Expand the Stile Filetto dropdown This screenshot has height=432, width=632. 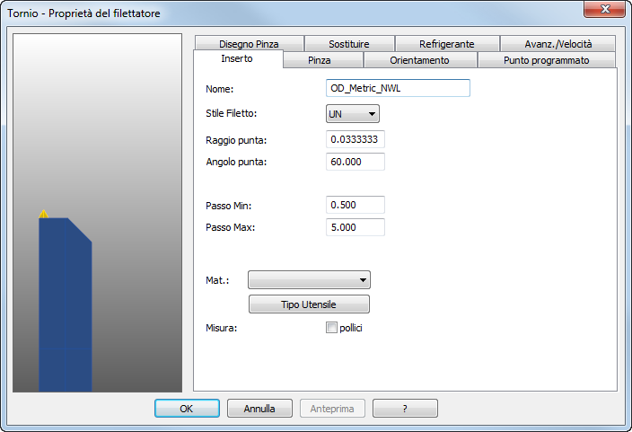(353, 114)
